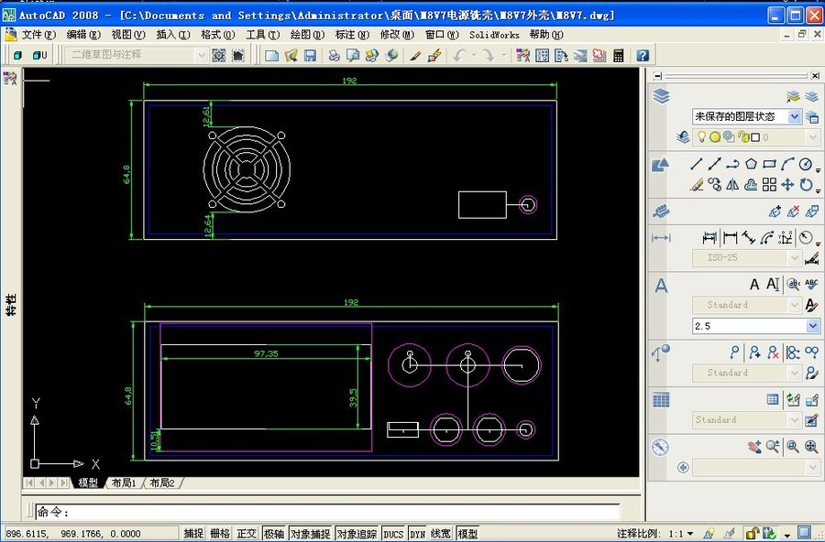
Task: Select the Pan hand tool
Action: (754, 447)
